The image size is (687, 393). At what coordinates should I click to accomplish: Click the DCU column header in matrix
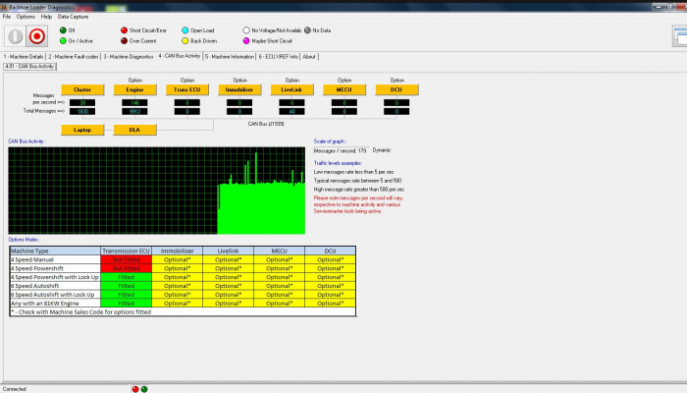(x=331, y=251)
